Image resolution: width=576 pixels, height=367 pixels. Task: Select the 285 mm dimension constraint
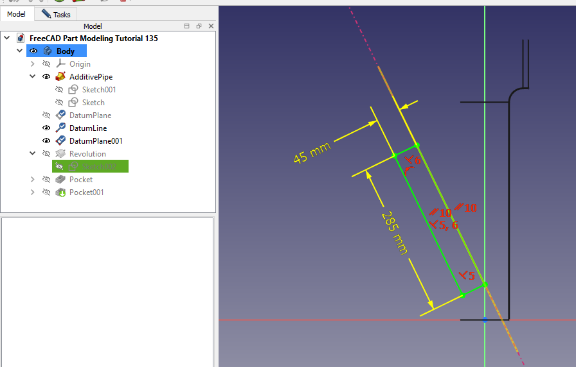(394, 232)
